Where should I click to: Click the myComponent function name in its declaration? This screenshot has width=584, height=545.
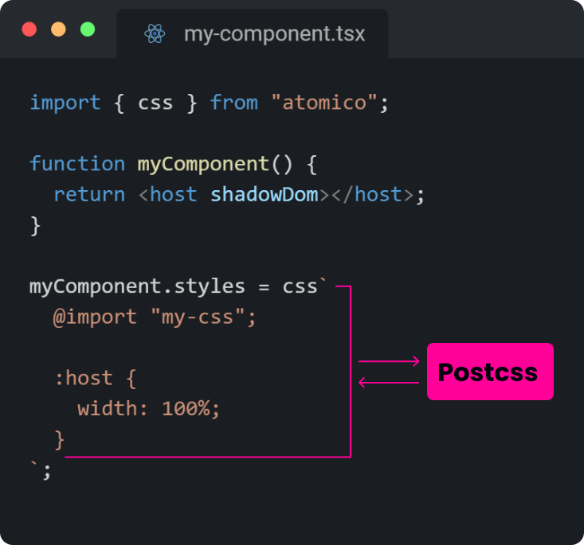[203, 164]
